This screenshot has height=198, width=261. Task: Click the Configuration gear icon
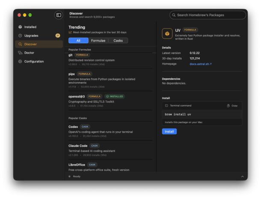[20, 62]
